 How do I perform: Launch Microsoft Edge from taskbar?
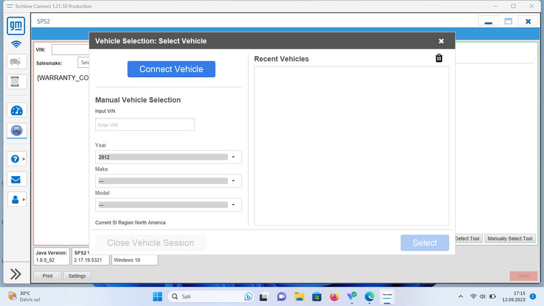tap(369, 296)
